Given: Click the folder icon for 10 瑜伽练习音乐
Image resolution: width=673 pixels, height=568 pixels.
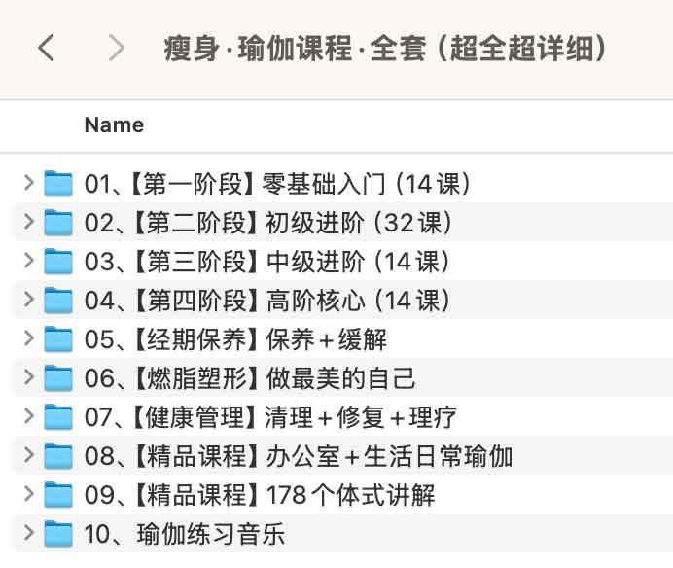Looking at the screenshot, I should click(59, 534).
